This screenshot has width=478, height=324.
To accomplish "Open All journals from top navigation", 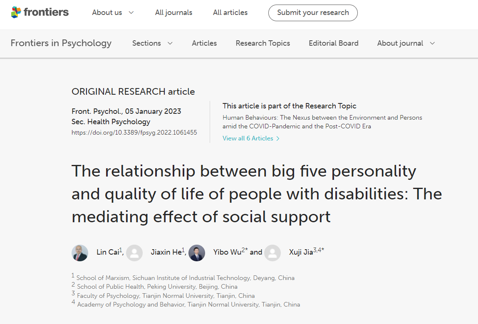I will click(173, 12).
